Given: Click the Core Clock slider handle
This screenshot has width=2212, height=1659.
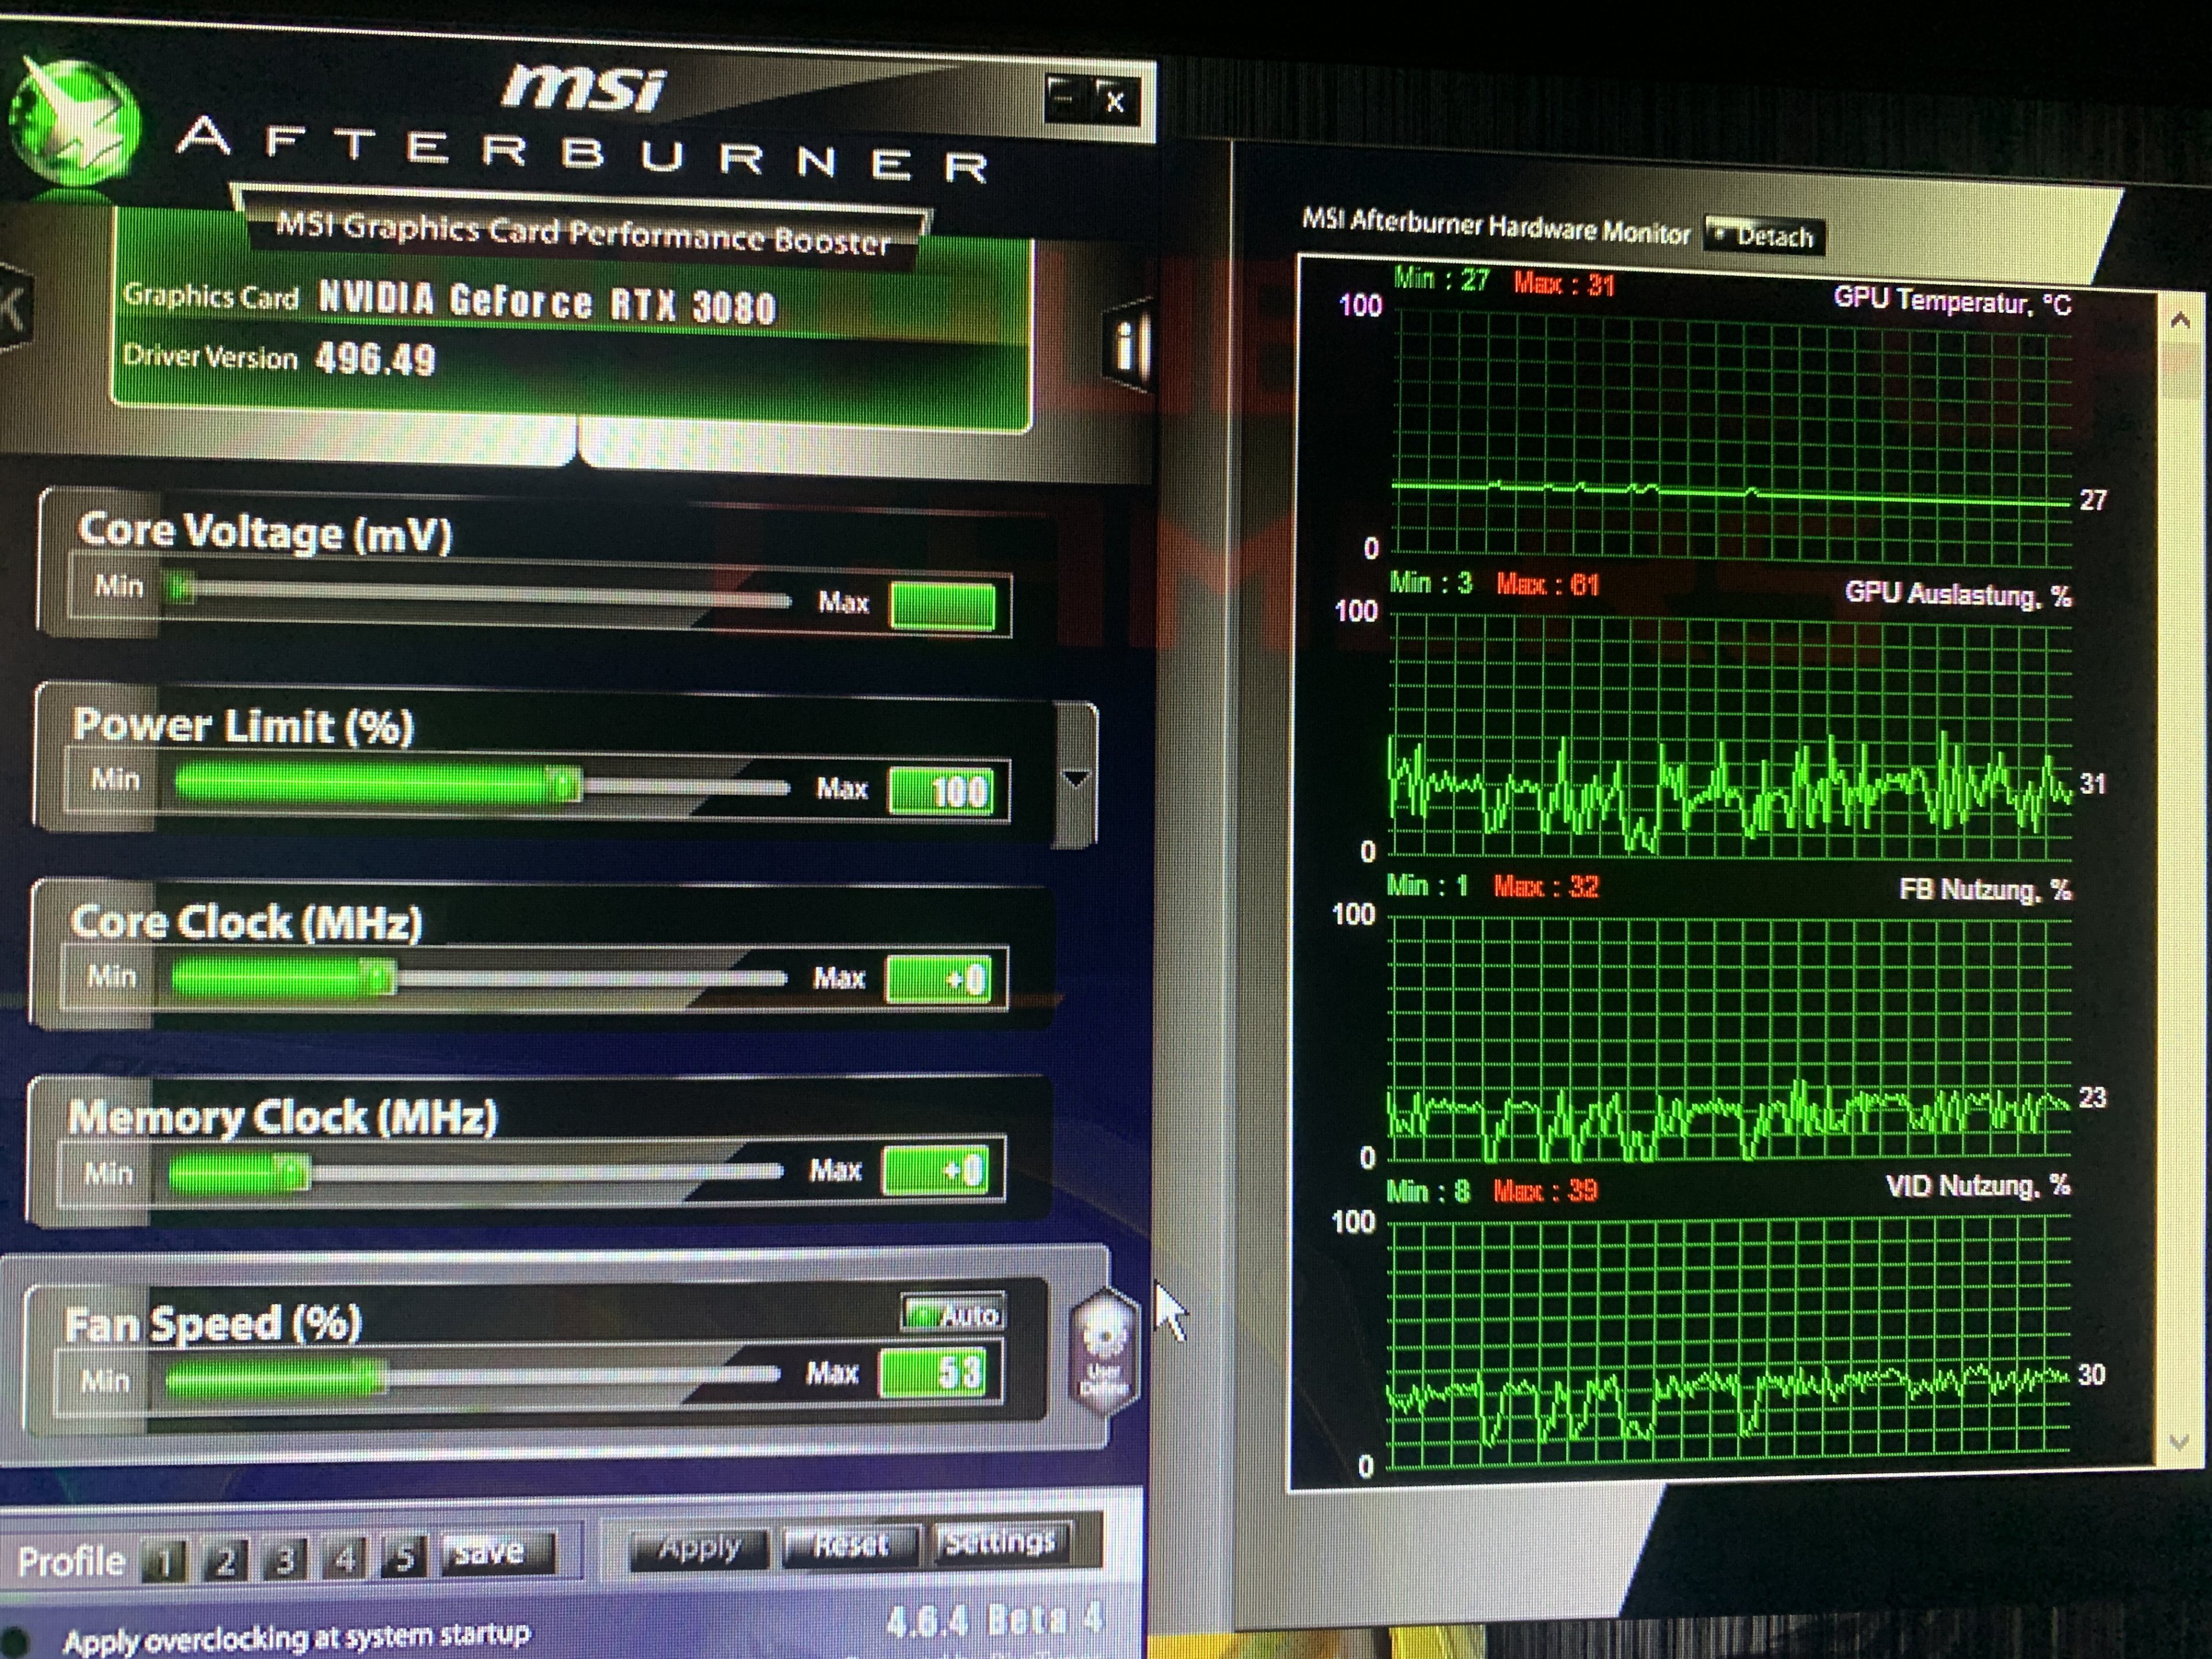Looking at the screenshot, I should [x=379, y=977].
